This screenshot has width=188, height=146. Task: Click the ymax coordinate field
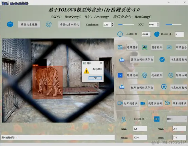[180, 138]
